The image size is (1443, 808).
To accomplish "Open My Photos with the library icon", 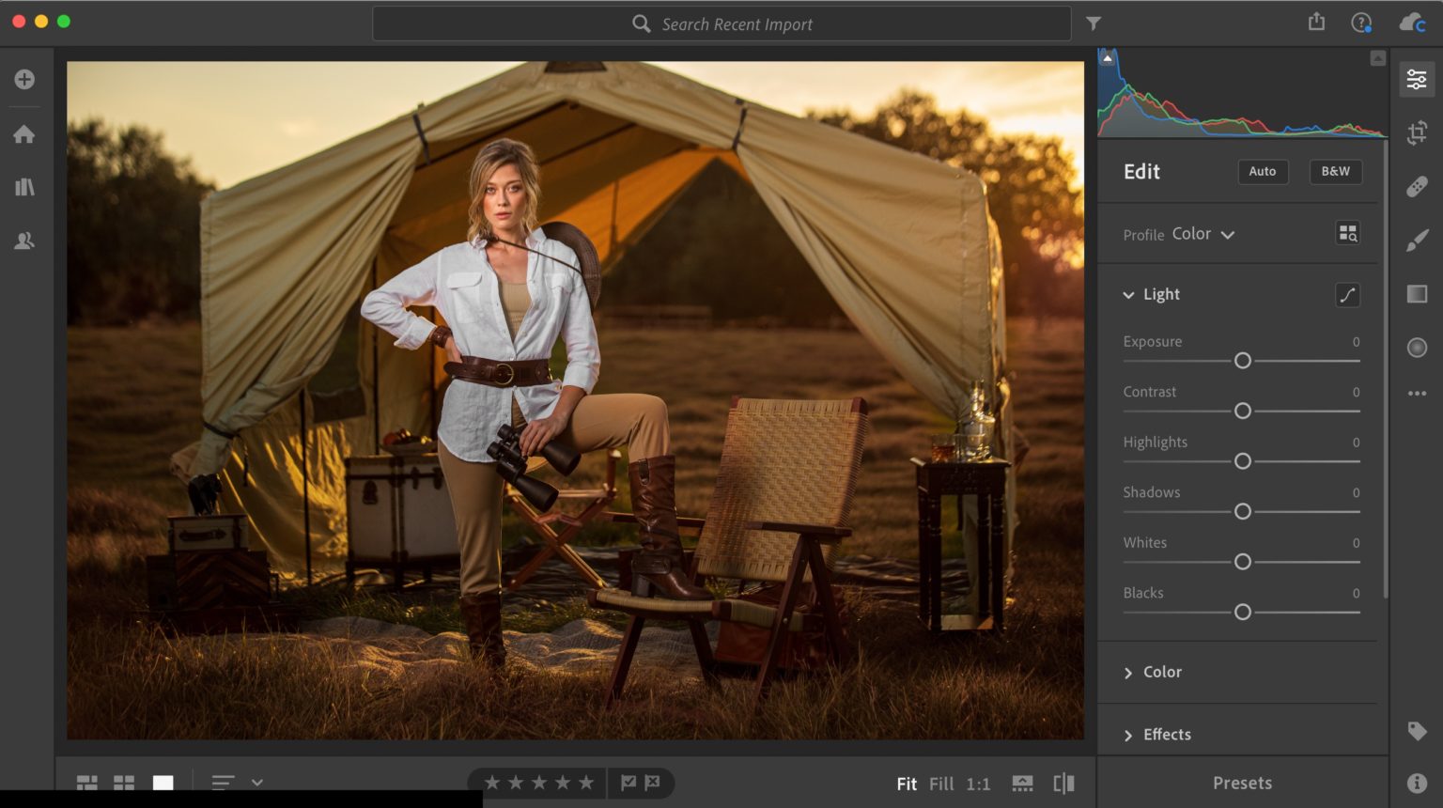I will click(24, 187).
